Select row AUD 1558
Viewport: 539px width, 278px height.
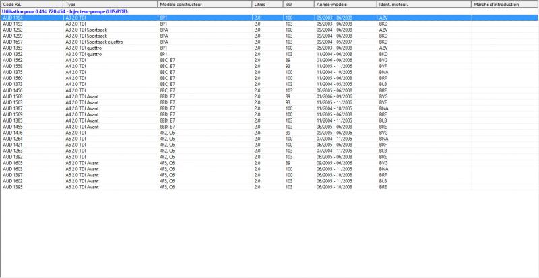(x=269, y=66)
